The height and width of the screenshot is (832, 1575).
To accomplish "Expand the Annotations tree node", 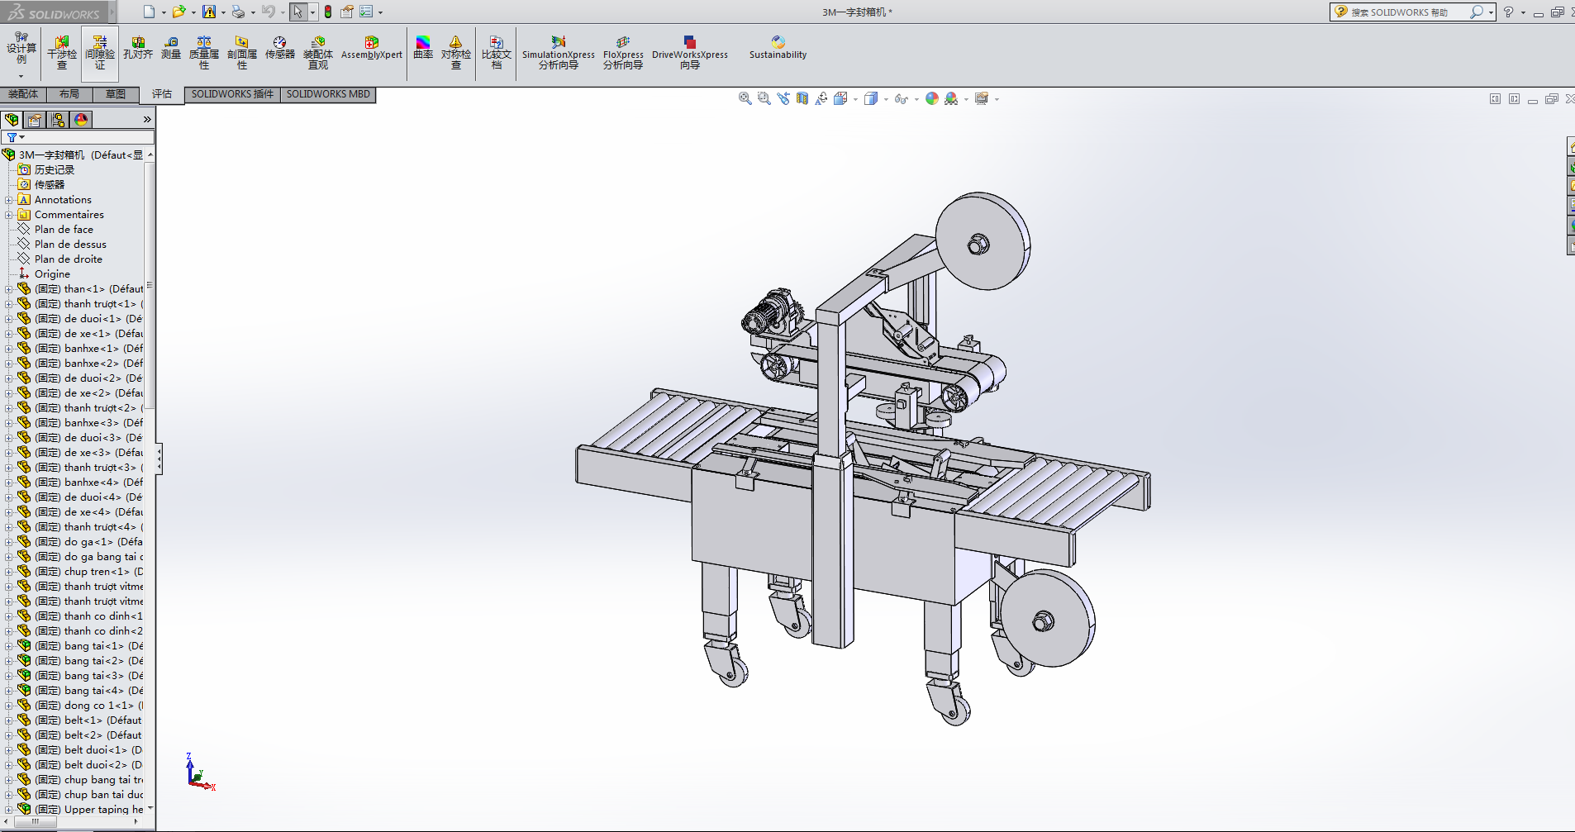I will point(9,200).
